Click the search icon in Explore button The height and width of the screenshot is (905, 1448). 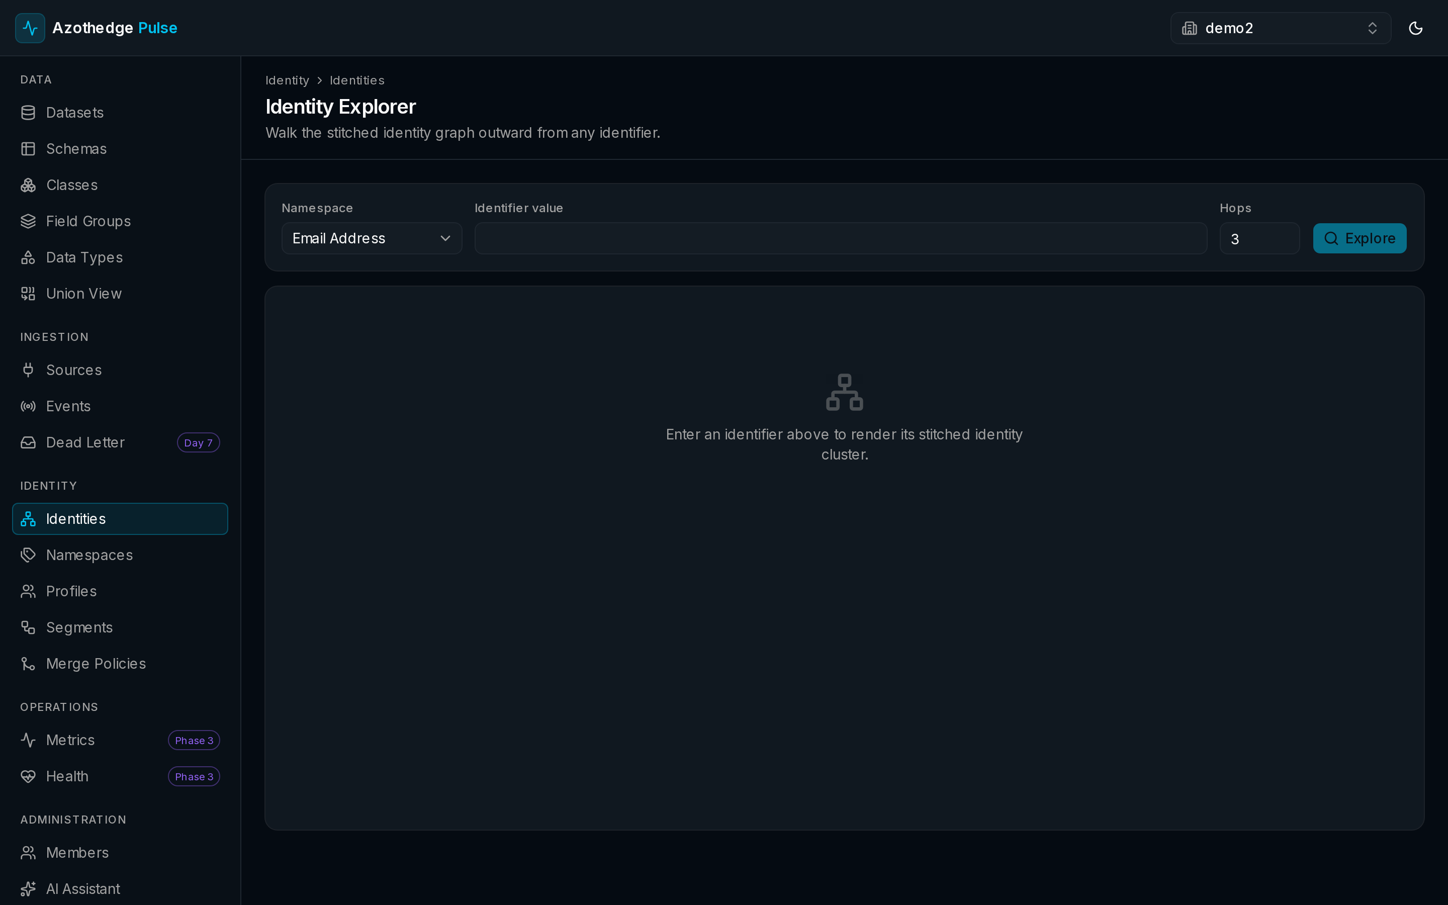(1331, 238)
